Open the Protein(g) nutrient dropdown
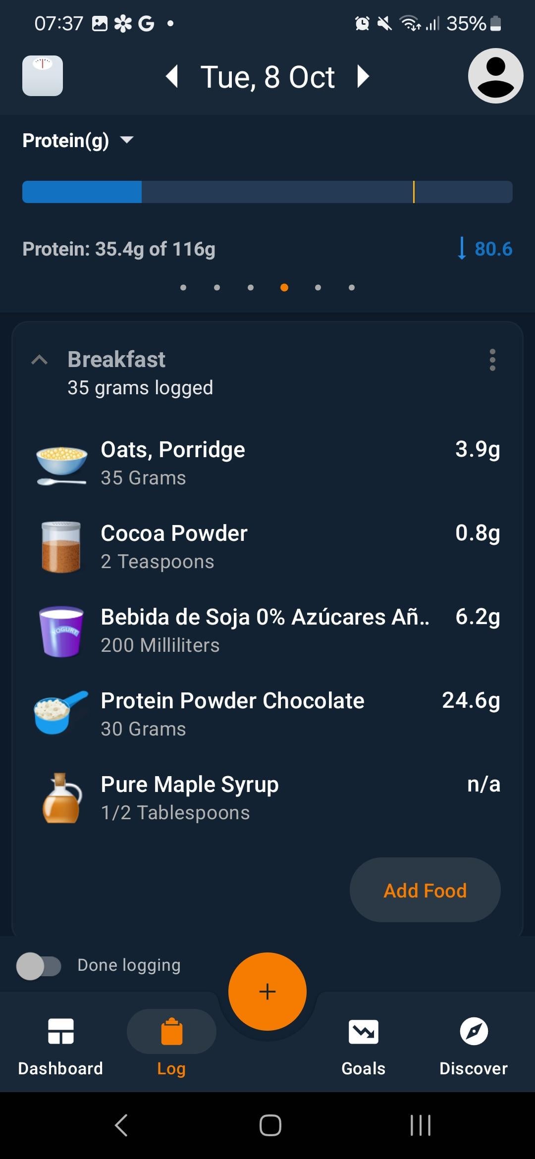Screen dimensions: 535x1159 [78, 141]
